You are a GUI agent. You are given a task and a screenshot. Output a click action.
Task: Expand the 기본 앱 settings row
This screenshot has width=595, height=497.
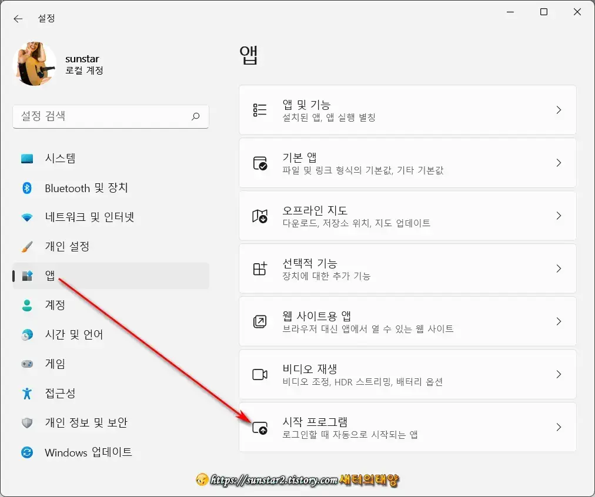point(558,163)
